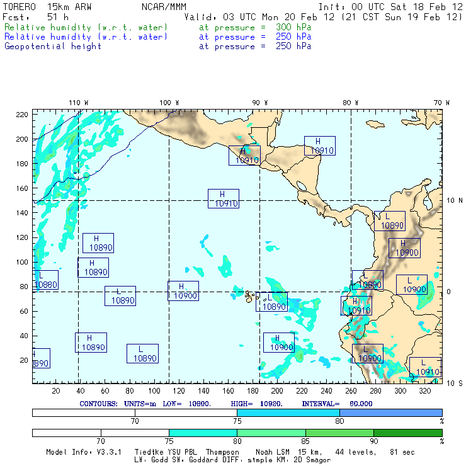
Task: Pick the medium green 85-90% colorbar segment
Action: pos(339,433)
